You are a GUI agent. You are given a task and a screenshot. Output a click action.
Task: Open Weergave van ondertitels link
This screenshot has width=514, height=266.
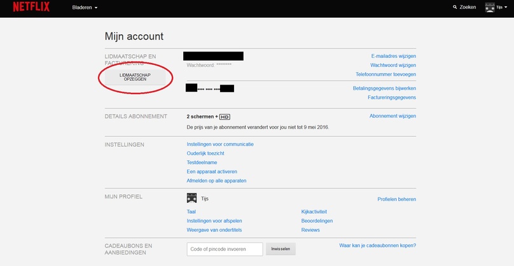click(x=214, y=230)
